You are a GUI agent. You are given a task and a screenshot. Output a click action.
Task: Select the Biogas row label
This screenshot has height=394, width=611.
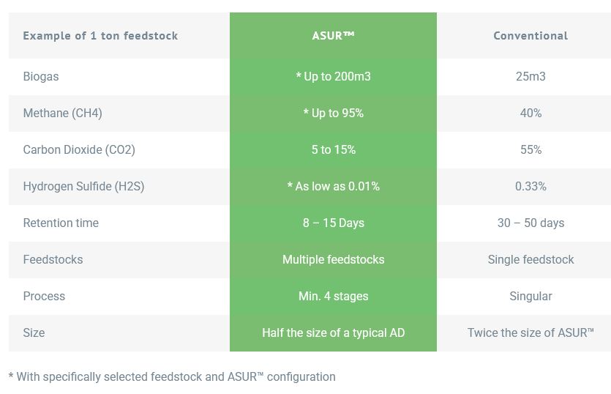[41, 76]
